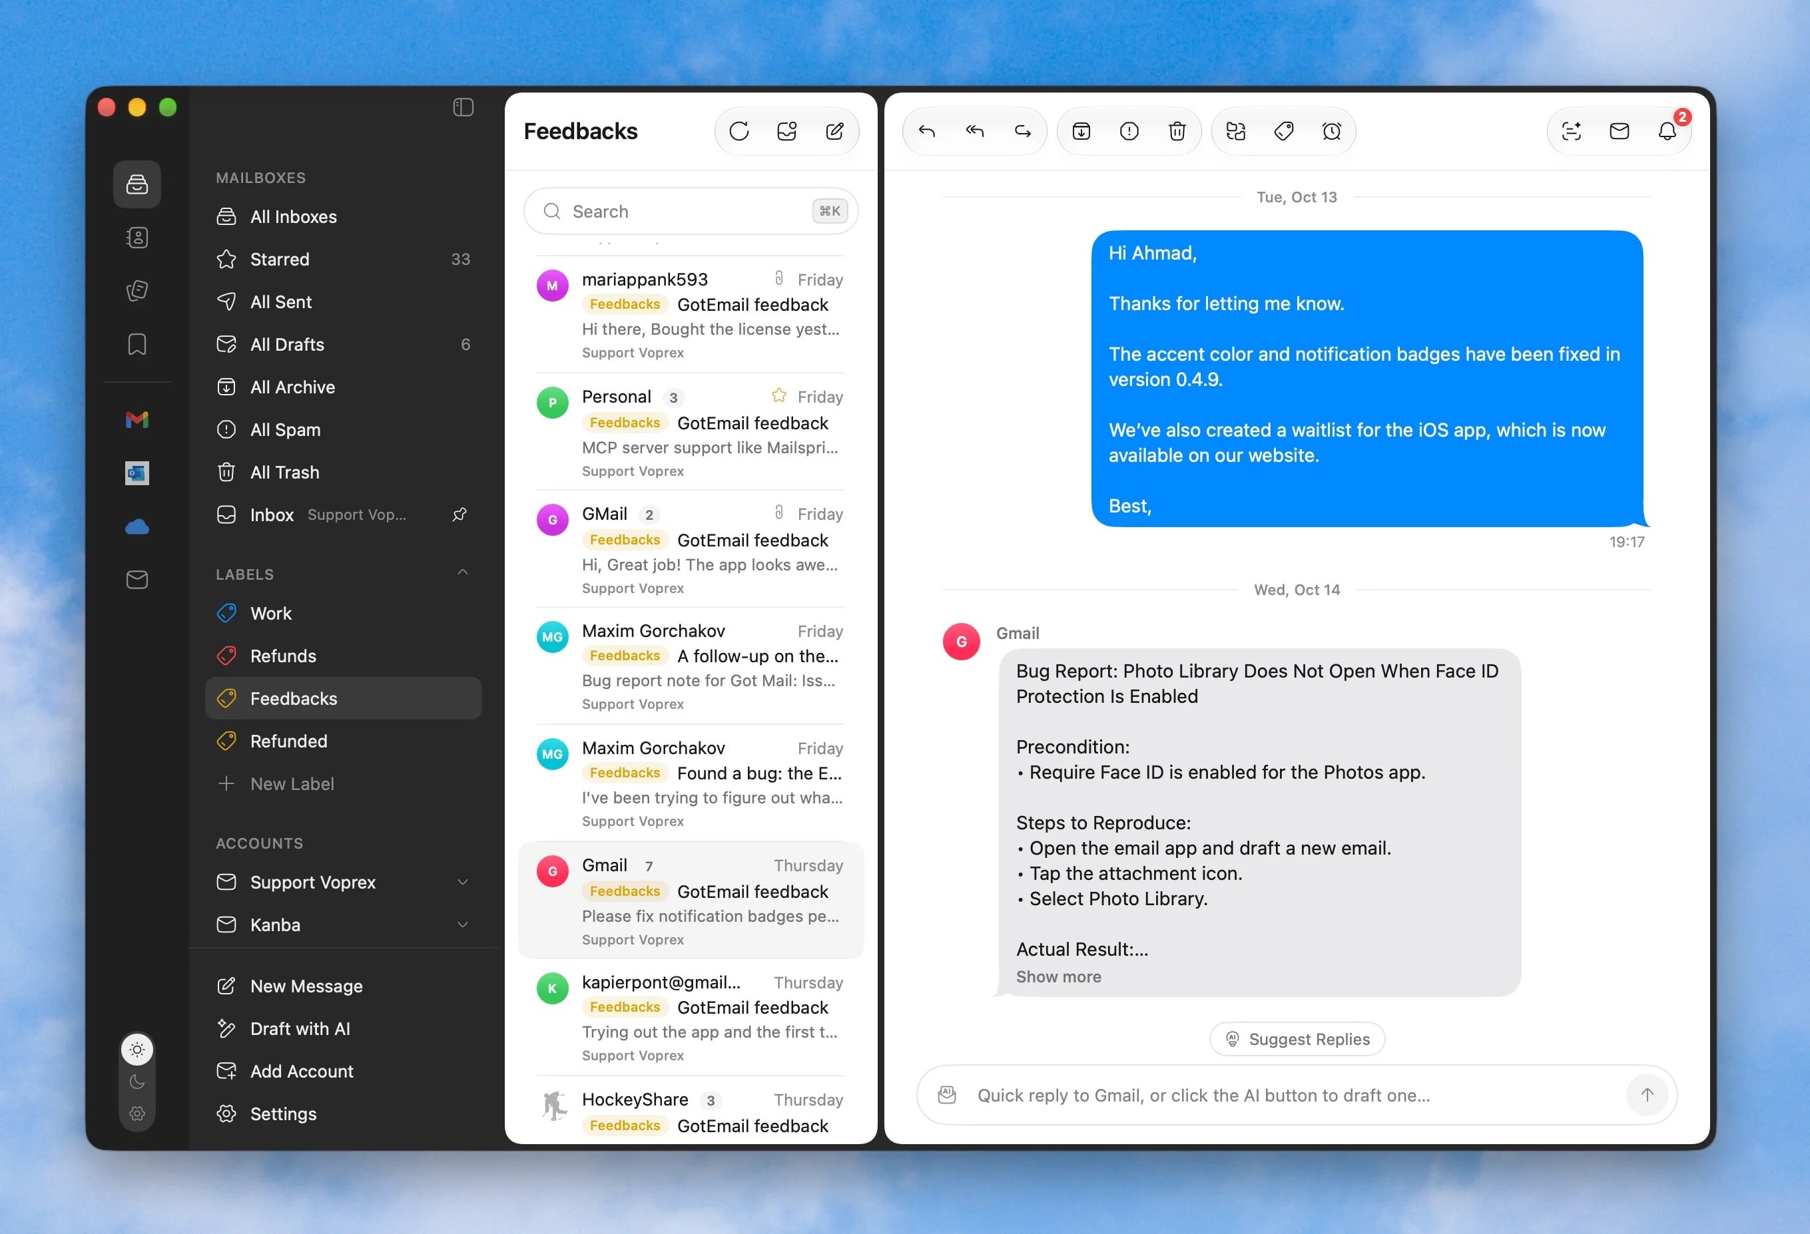Unpin the Inbox Support Voprex mailbox
The height and width of the screenshot is (1234, 1810).
(459, 514)
